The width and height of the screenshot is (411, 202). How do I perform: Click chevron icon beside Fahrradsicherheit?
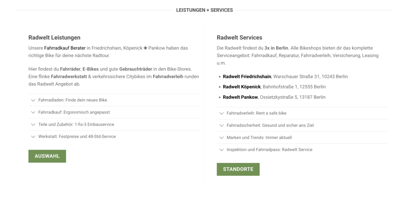[222, 125]
